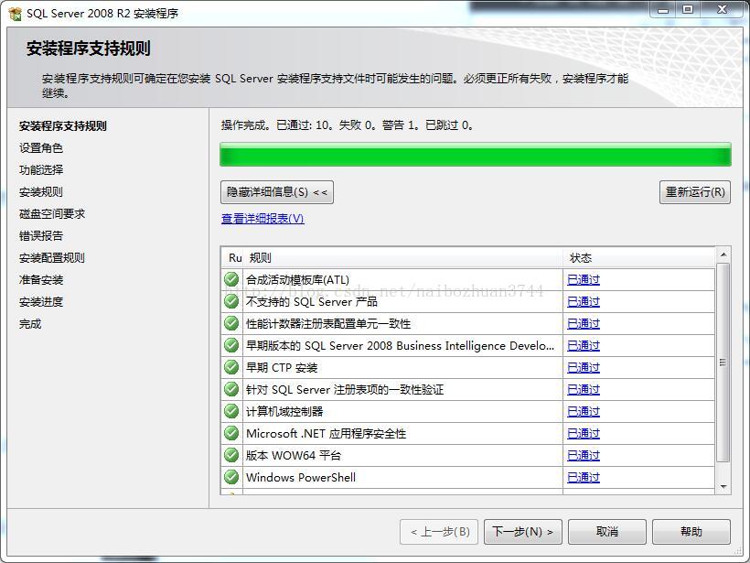The width and height of the screenshot is (750, 563).
Task: Click the green check icon for 不支持的 SQL Server 产品
Action: (x=231, y=301)
